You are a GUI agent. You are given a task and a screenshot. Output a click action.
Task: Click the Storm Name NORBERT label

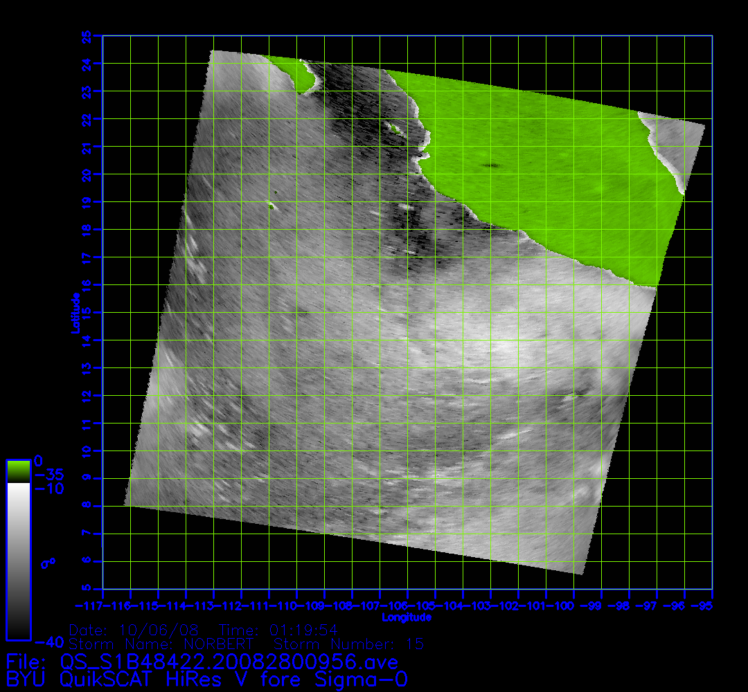[161, 644]
